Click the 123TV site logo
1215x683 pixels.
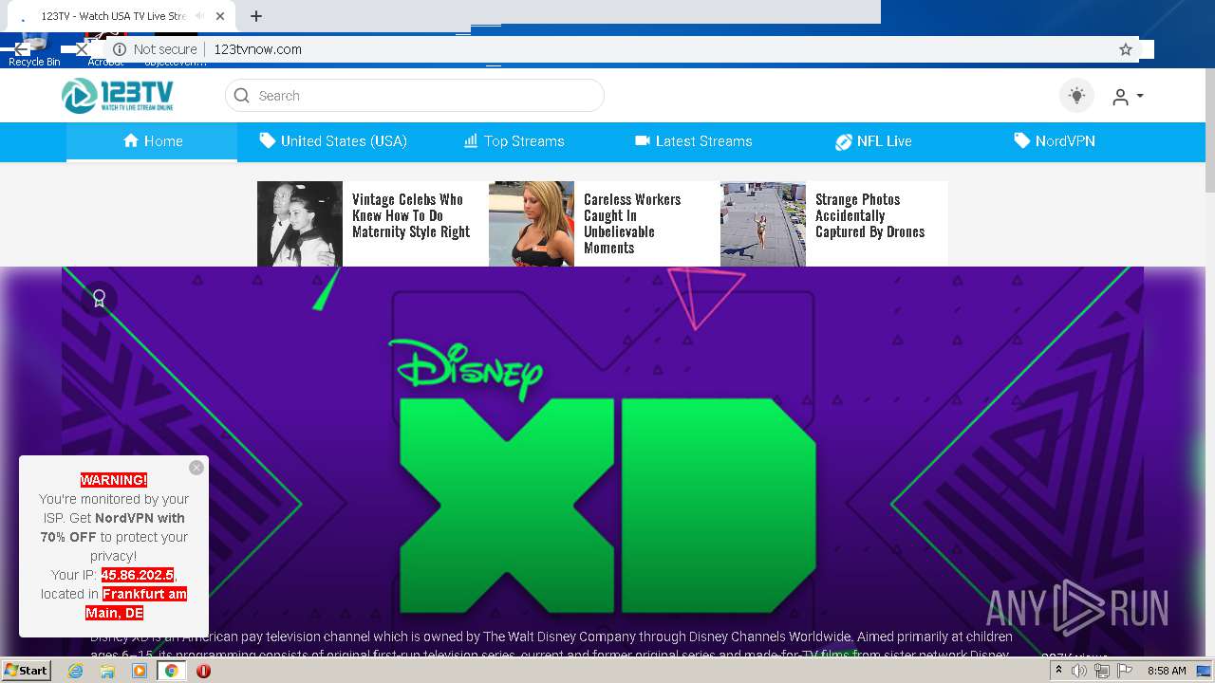(x=118, y=96)
